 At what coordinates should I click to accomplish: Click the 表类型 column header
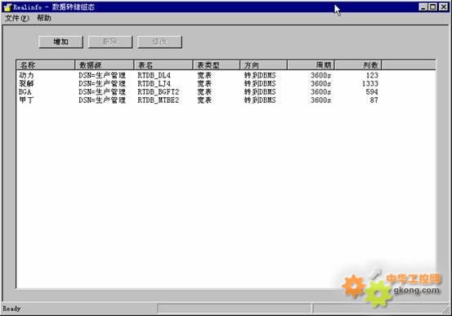click(217, 65)
